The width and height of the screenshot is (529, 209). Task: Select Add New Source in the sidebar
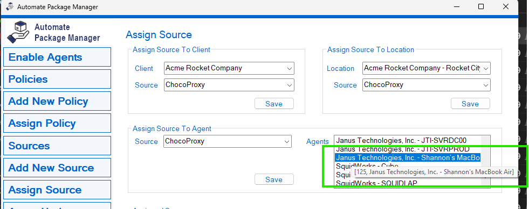click(57, 168)
